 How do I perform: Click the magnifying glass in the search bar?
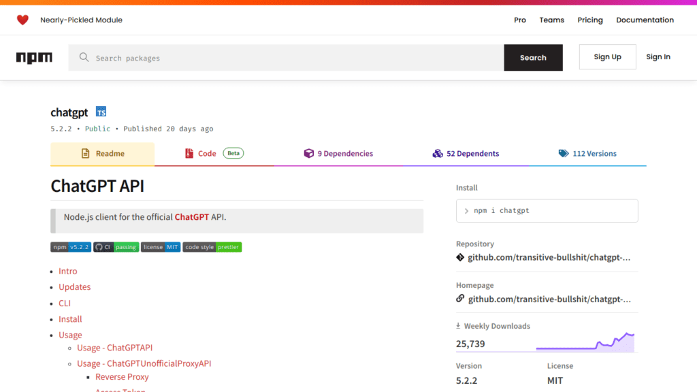84,57
